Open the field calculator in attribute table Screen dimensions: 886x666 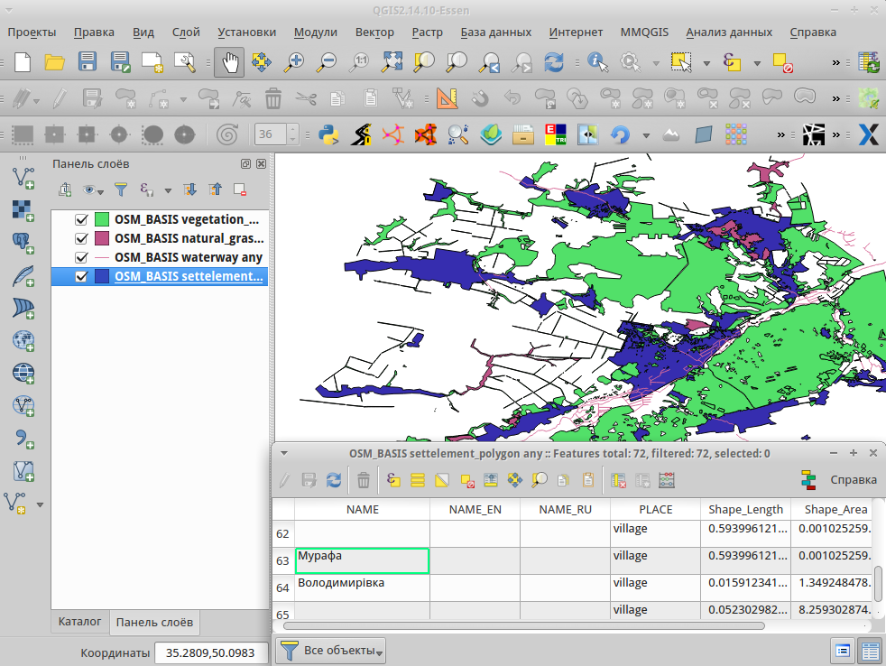click(667, 480)
